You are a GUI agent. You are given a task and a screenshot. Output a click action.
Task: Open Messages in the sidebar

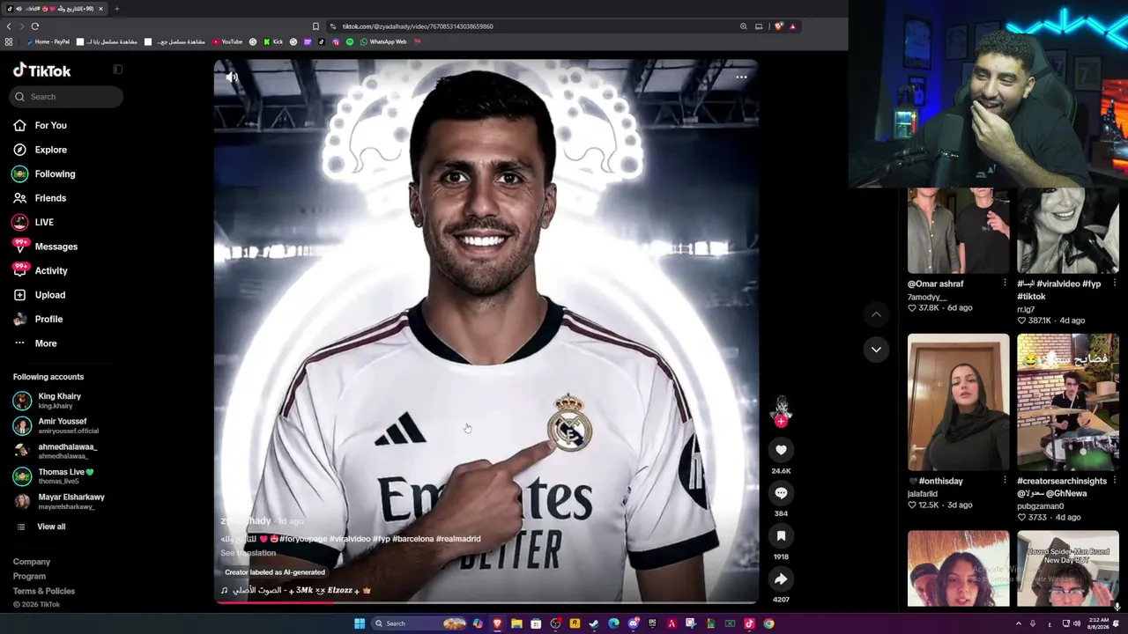coord(45,247)
